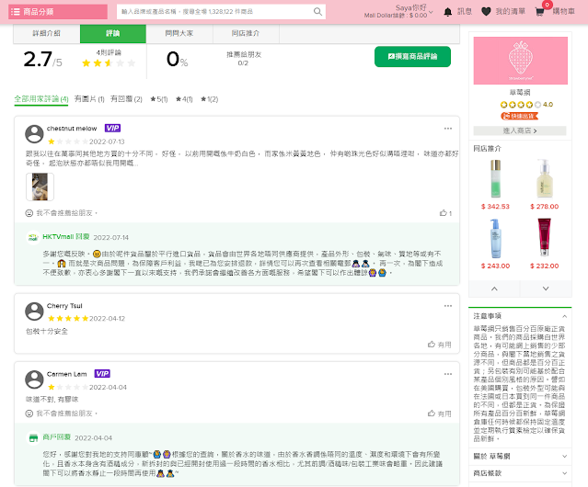
Task: Click HKTVmall reply logo icon
Action: [33, 237]
